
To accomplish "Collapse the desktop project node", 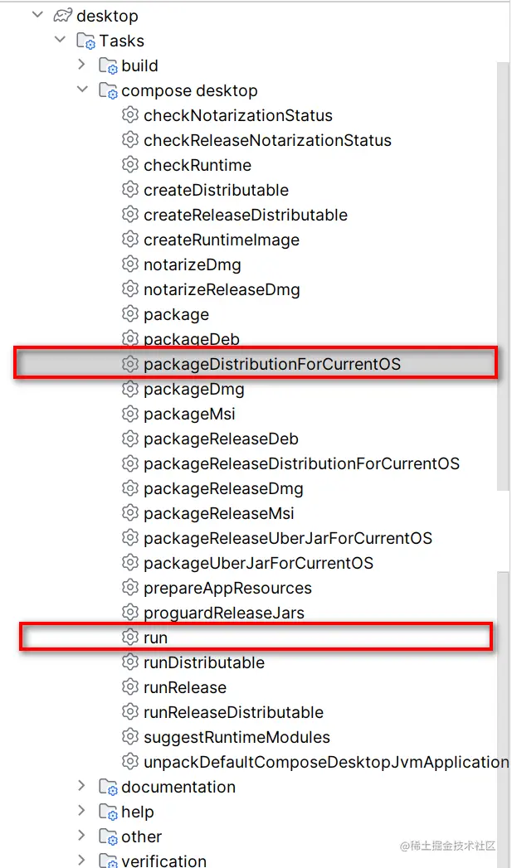I will pos(37,15).
